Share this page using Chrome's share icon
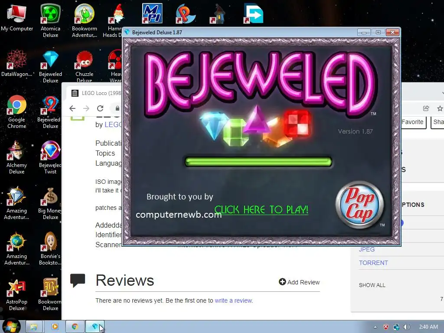444x333 pixels. [426, 108]
